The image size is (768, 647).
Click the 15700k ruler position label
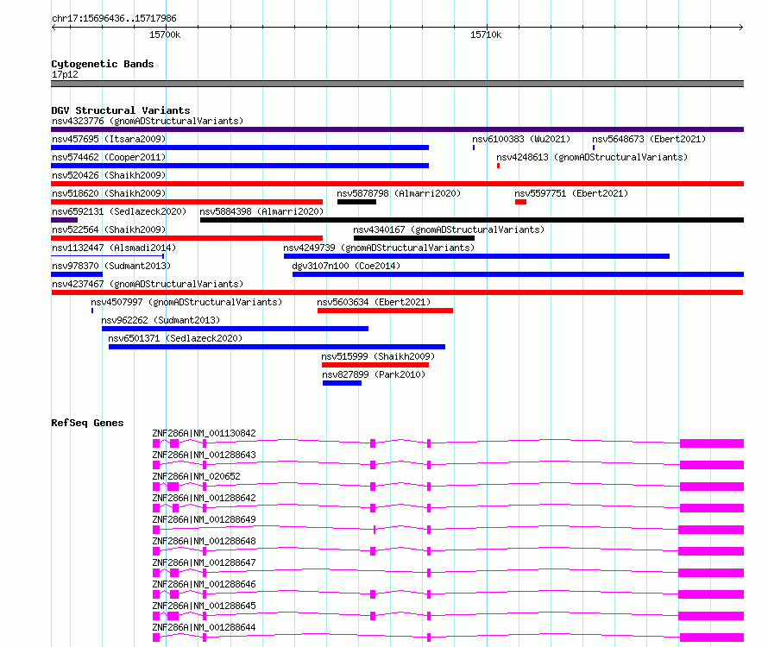point(165,35)
